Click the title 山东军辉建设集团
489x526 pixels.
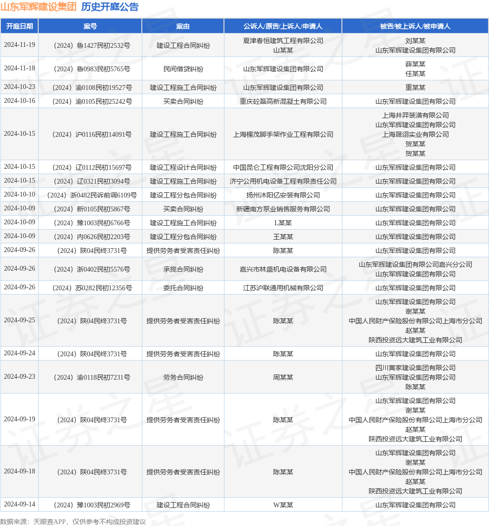coord(39,7)
